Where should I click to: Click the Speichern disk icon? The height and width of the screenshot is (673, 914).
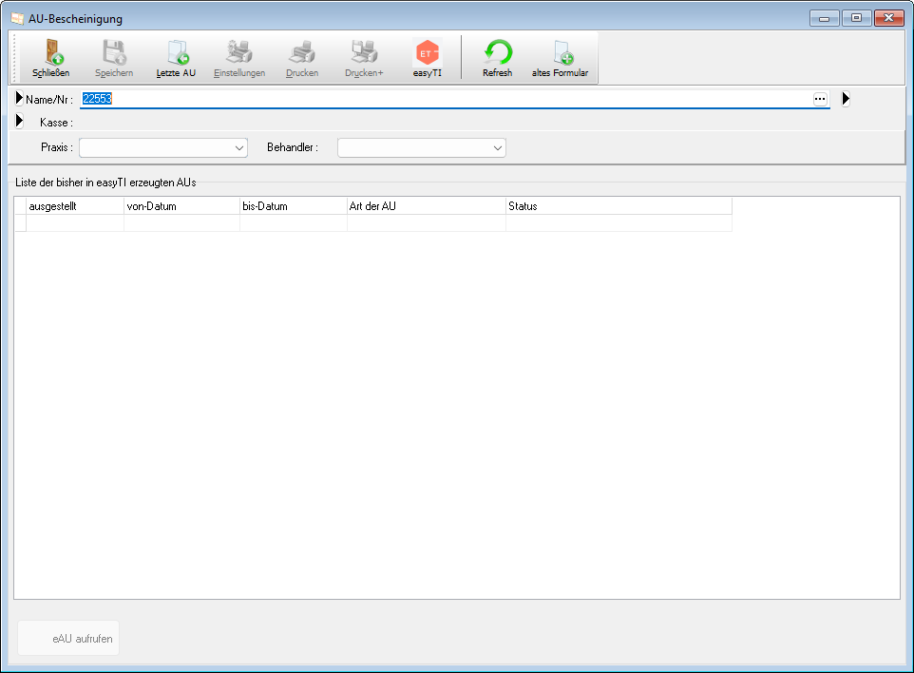pyautogui.click(x=114, y=53)
